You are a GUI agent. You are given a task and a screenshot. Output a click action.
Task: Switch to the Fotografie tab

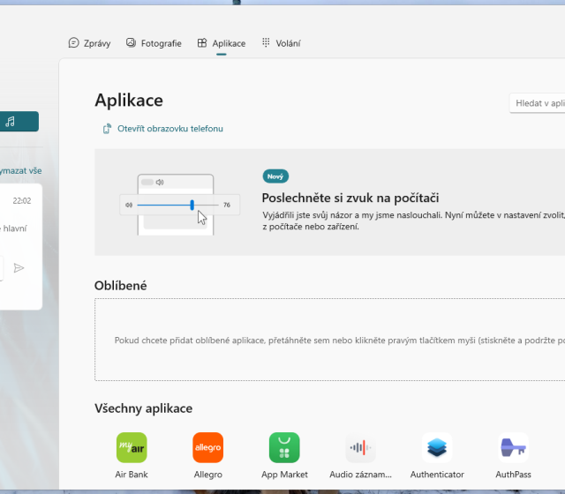click(x=154, y=42)
